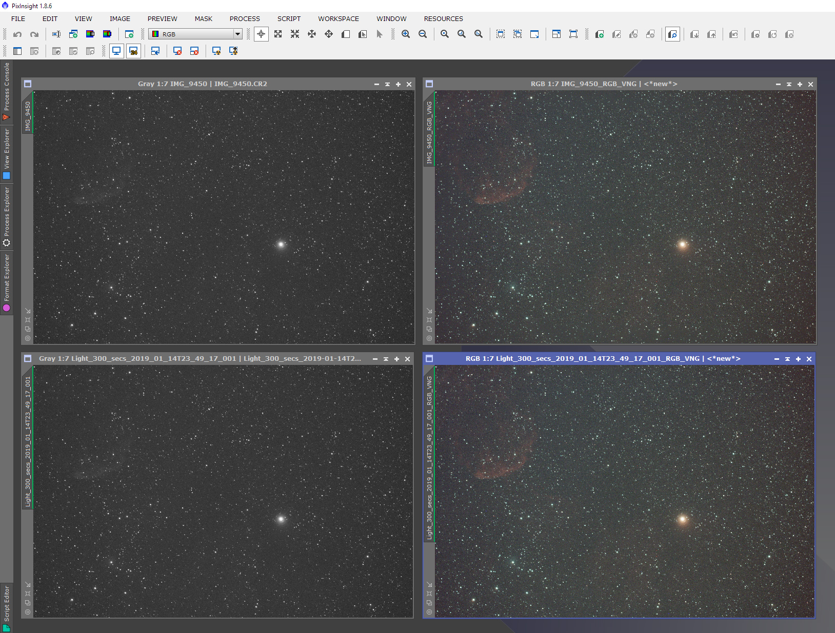Shade the Gray IMG_9450.CR2 window
This screenshot has width=835, height=633.
pos(387,84)
